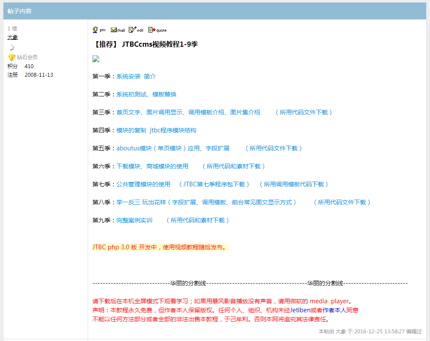Download season nine 所用代码和素材下载

[x=198, y=220]
